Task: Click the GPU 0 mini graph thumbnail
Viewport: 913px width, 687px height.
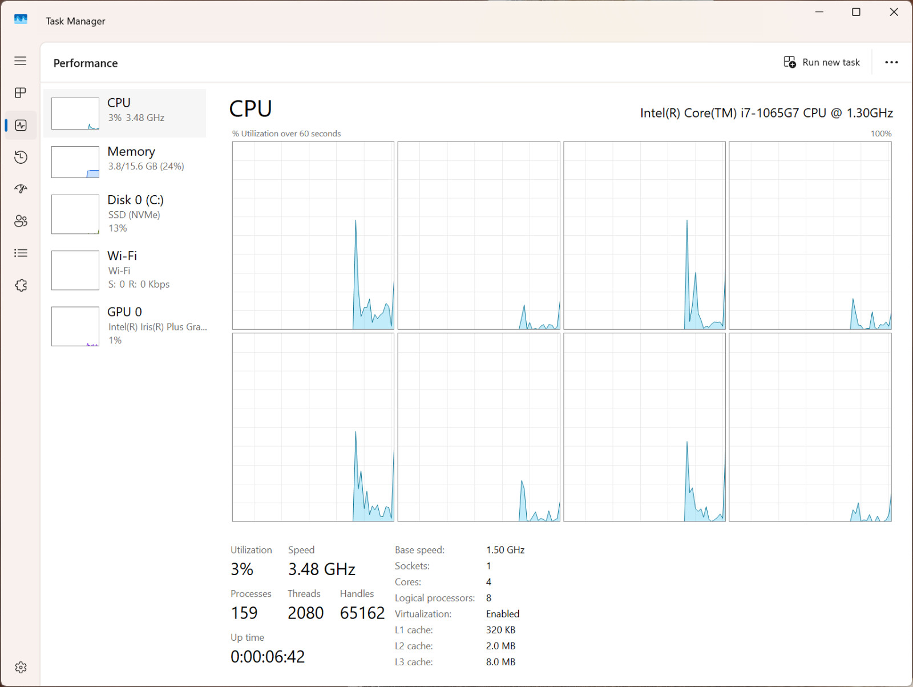Action: point(75,326)
